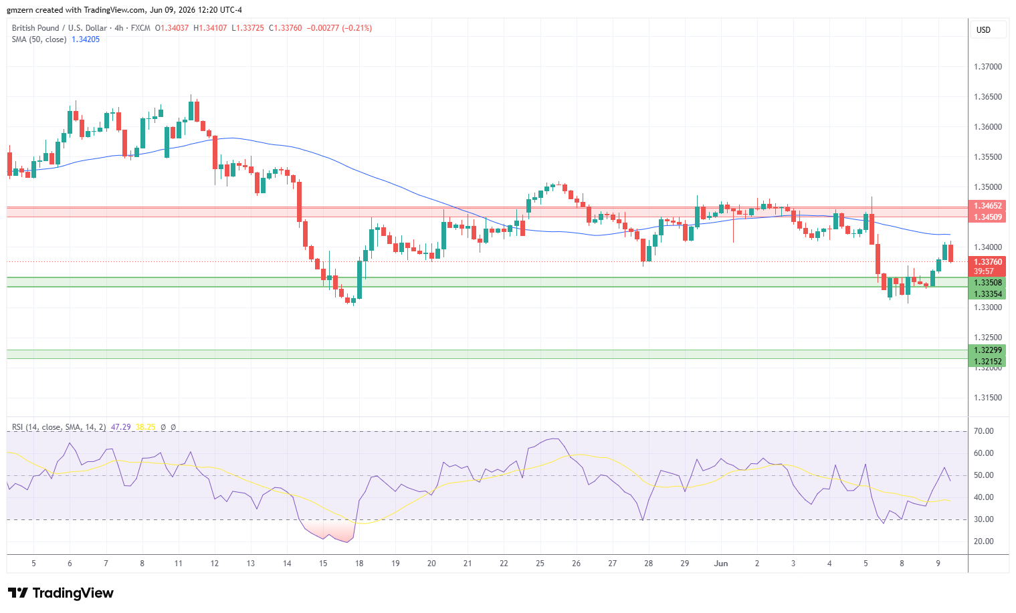
Task: Click the close value C1.33760 in legend
Action: pyautogui.click(x=285, y=28)
